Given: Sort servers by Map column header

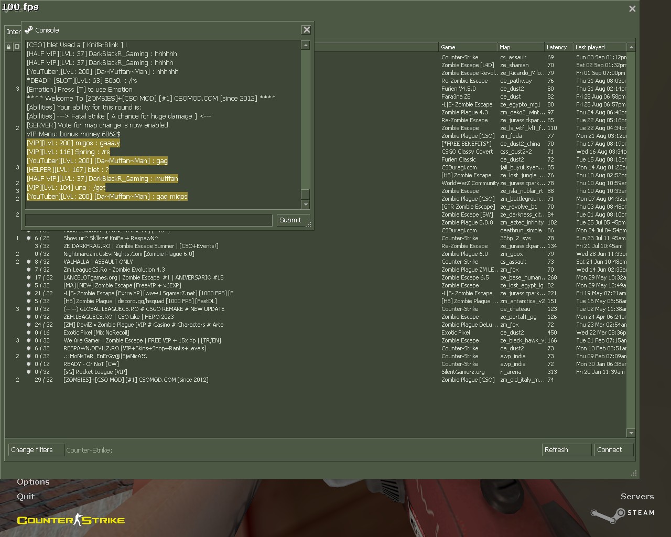Looking at the screenshot, I should pyautogui.click(x=520, y=47).
